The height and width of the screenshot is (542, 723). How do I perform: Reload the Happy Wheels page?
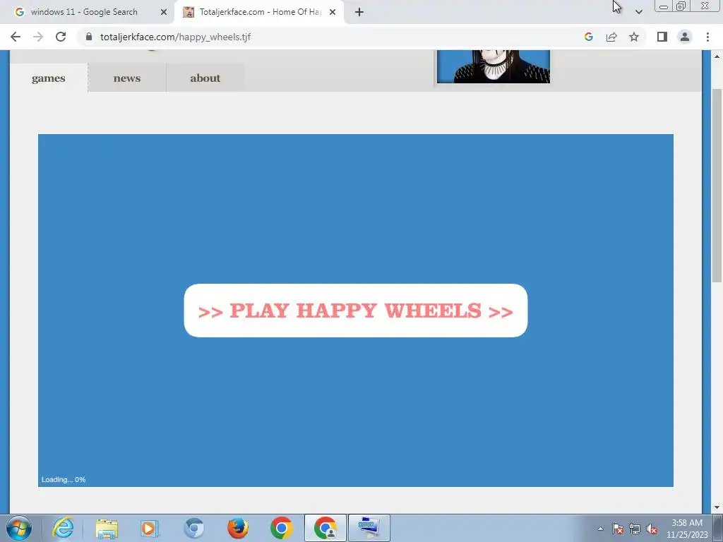[61, 37]
